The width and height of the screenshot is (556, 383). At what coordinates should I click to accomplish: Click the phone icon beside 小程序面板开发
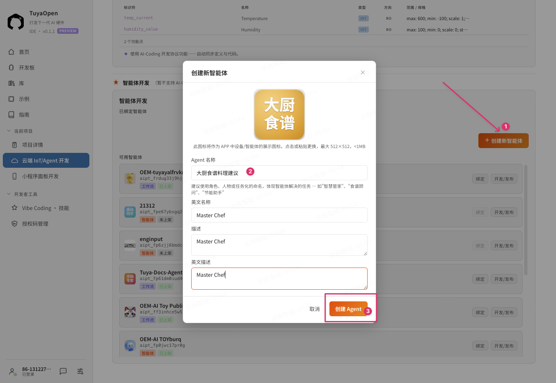(x=14, y=176)
